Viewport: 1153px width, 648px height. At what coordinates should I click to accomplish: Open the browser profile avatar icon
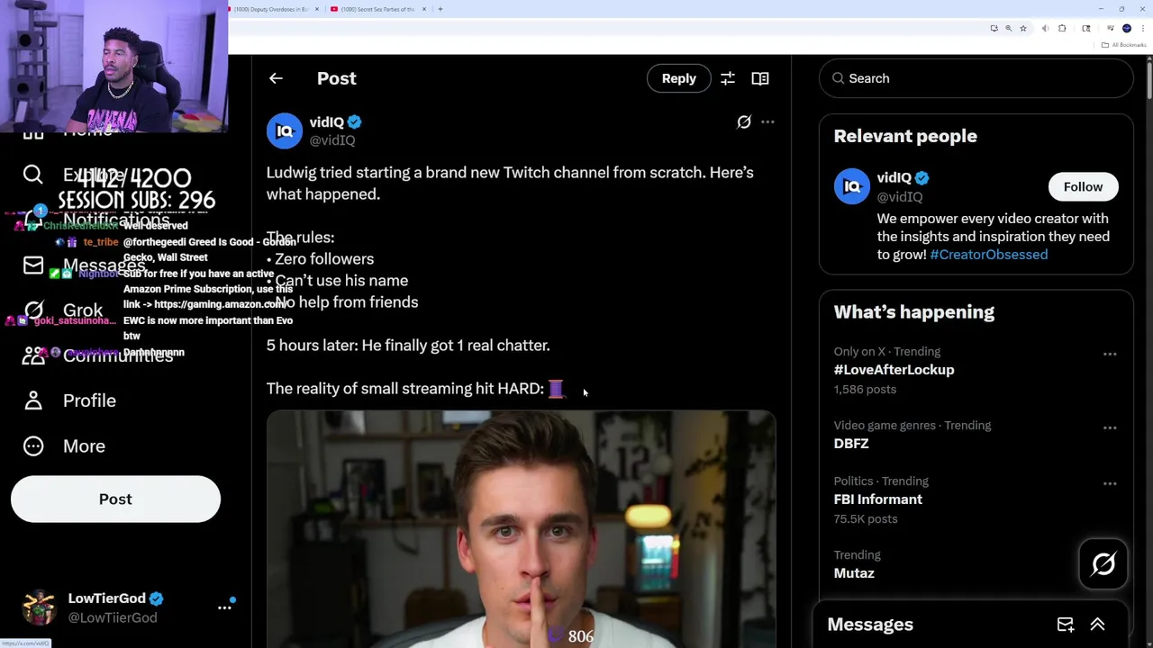[x=1127, y=29]
